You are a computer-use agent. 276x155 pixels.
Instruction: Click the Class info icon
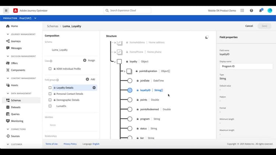pyautogui.click(x=51, y=61)
